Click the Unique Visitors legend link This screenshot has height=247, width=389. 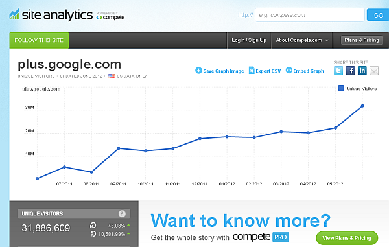click(362, 89)
